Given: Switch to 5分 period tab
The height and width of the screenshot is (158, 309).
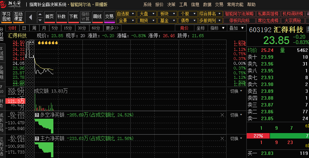Looking at the screenshot, I should pos(55,28).
